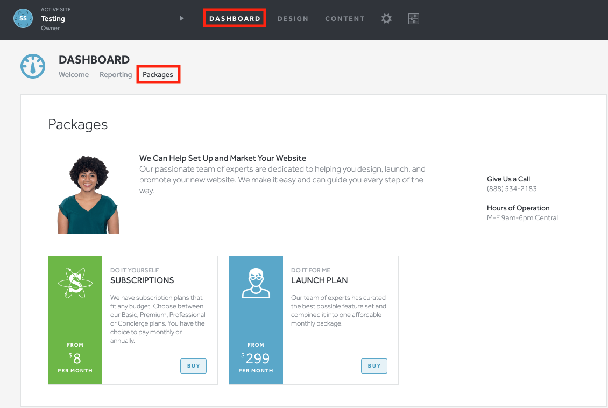Image resolution: width=608 pixels, height=408 pixels.
Task: Open the sliders control panel icon
Action: 414,19
